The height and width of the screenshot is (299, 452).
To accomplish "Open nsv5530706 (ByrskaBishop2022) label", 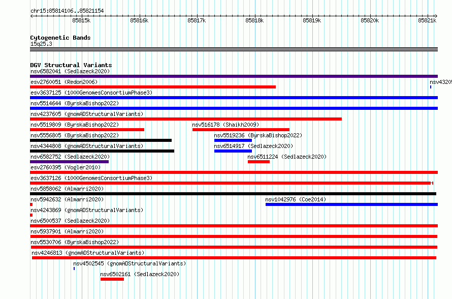I will pyautogui.click(x=75, y=242).
